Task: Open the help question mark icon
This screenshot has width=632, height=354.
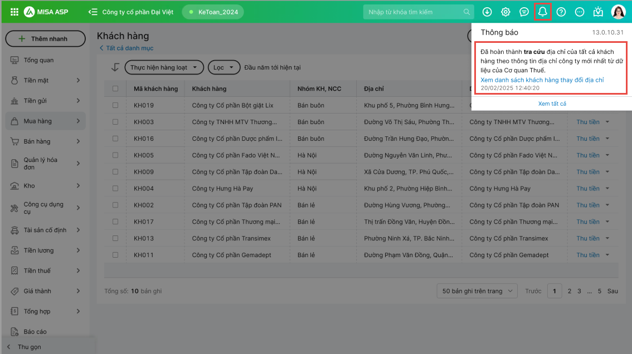Action: coord(561,12)
